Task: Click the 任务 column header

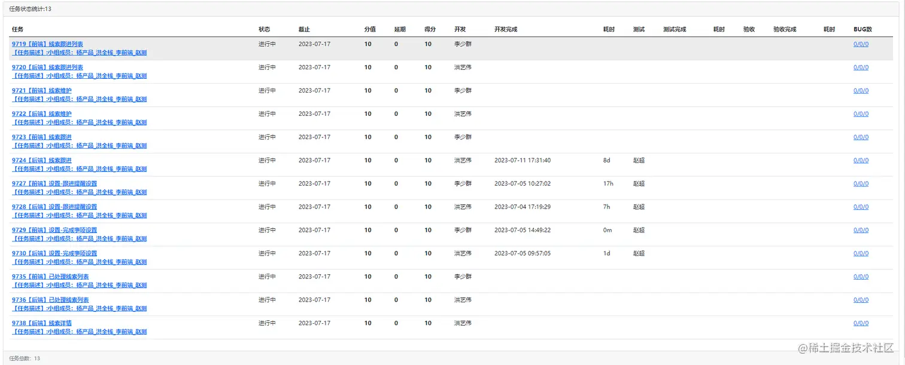Action: point(17,29)
